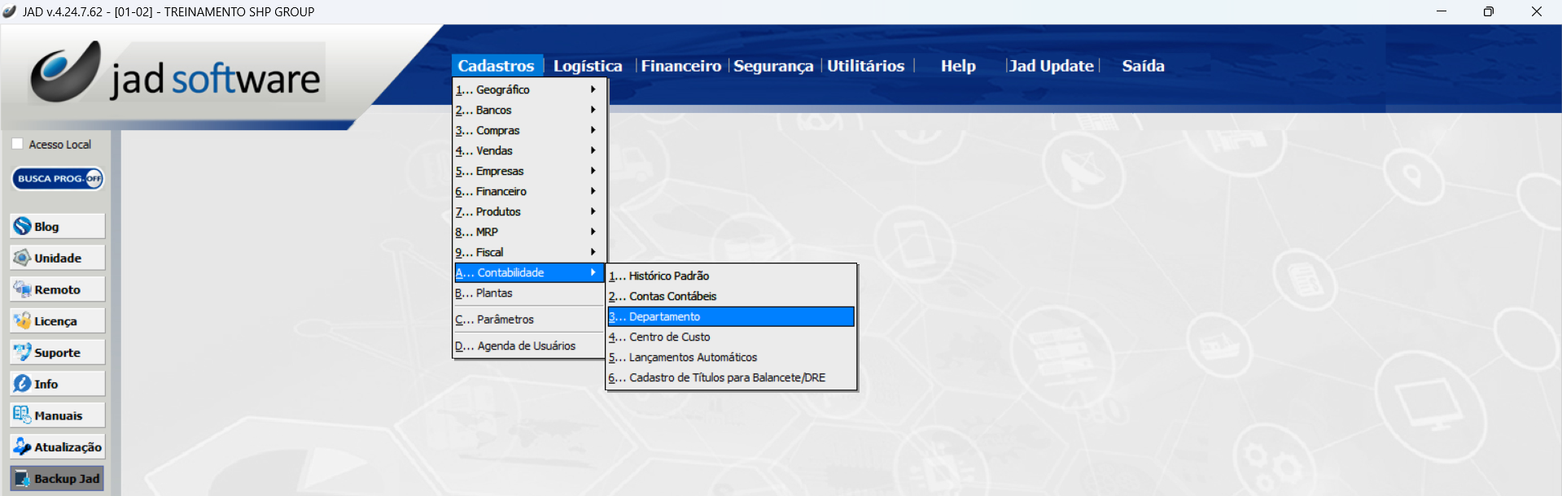
Task: Open the Unidade sidebar icon
Action: [57, 258]
